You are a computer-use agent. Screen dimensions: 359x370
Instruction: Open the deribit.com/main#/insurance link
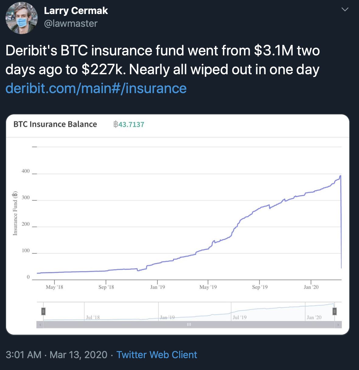96,88
